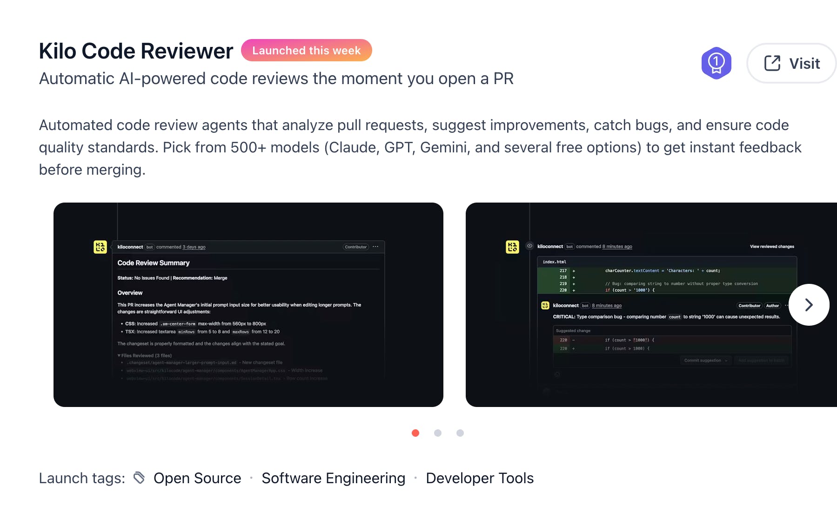Screen dimensions: 837x525
Task: Open the index.html review screenshot
Action: [651, 305]
